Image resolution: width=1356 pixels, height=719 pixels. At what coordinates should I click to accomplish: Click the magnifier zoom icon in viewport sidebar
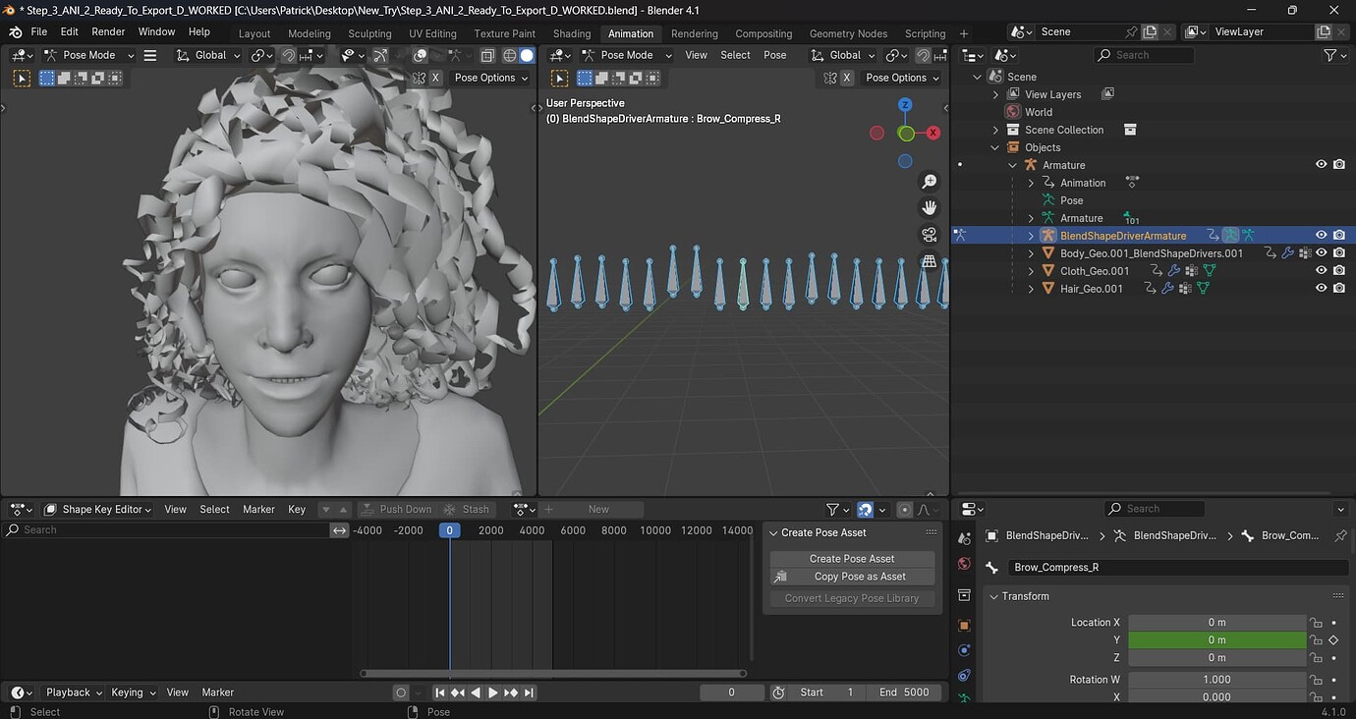929,182
